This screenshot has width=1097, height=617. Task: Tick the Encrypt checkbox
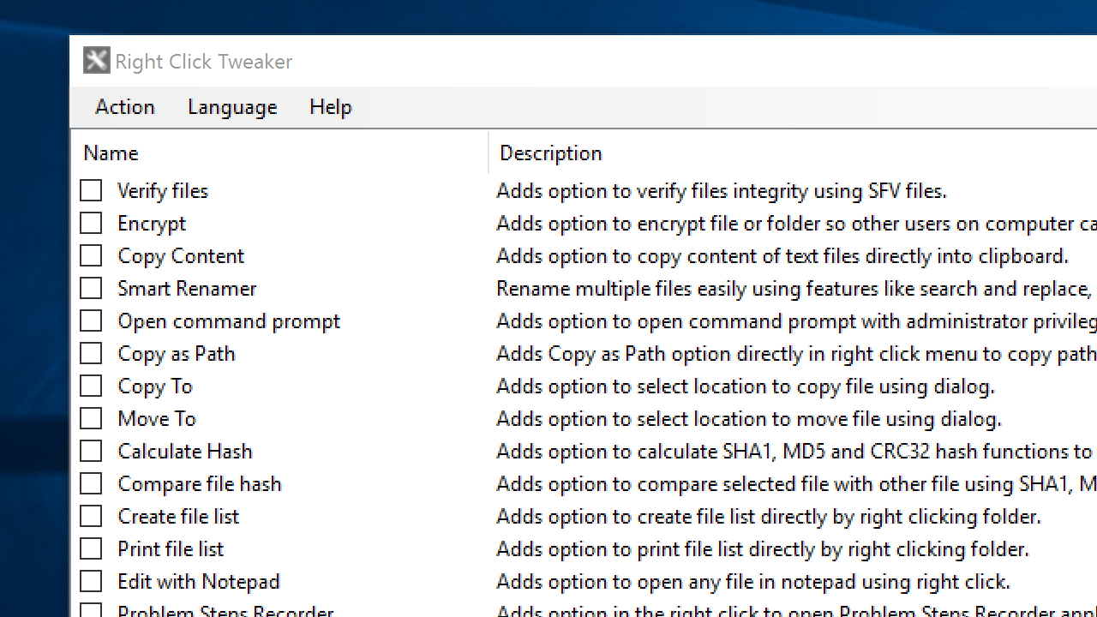91,223
